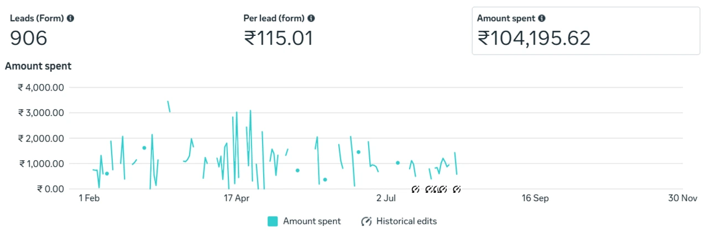
Task: Click the 2 Jul date axis label
Action: coord(387,198)
